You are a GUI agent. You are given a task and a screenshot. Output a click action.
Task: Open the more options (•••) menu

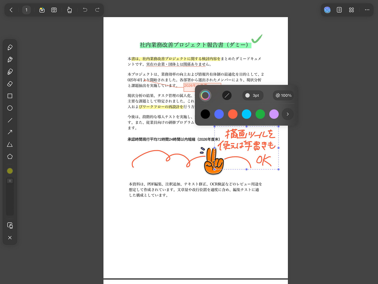point(367,10)
